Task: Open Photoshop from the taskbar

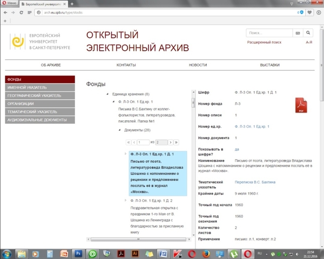Action: (78, 253)
